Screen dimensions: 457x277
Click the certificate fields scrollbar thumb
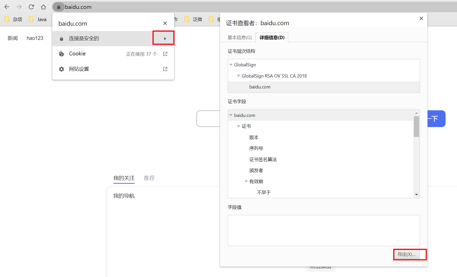[x=416, y=127]
